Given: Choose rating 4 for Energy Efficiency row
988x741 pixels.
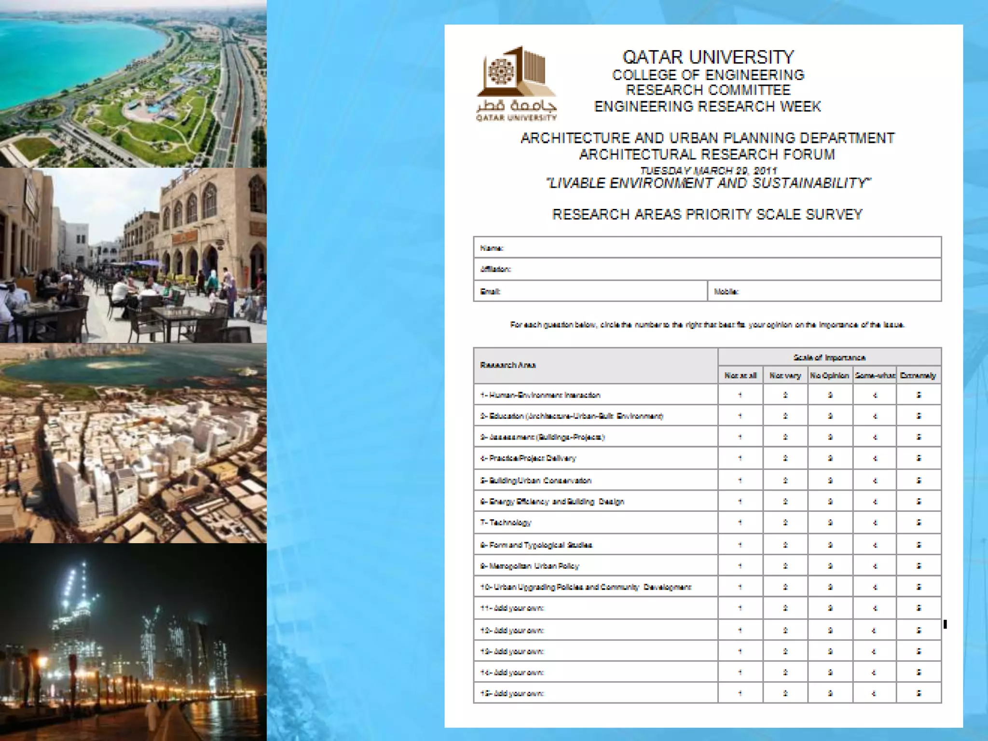Looking at the screenshot, I should (x=875, y=502).
